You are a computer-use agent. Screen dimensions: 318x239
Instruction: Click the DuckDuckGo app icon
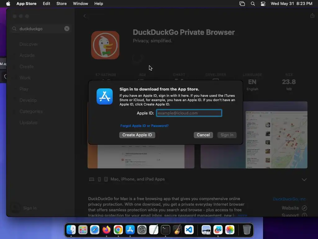(105, 45)
